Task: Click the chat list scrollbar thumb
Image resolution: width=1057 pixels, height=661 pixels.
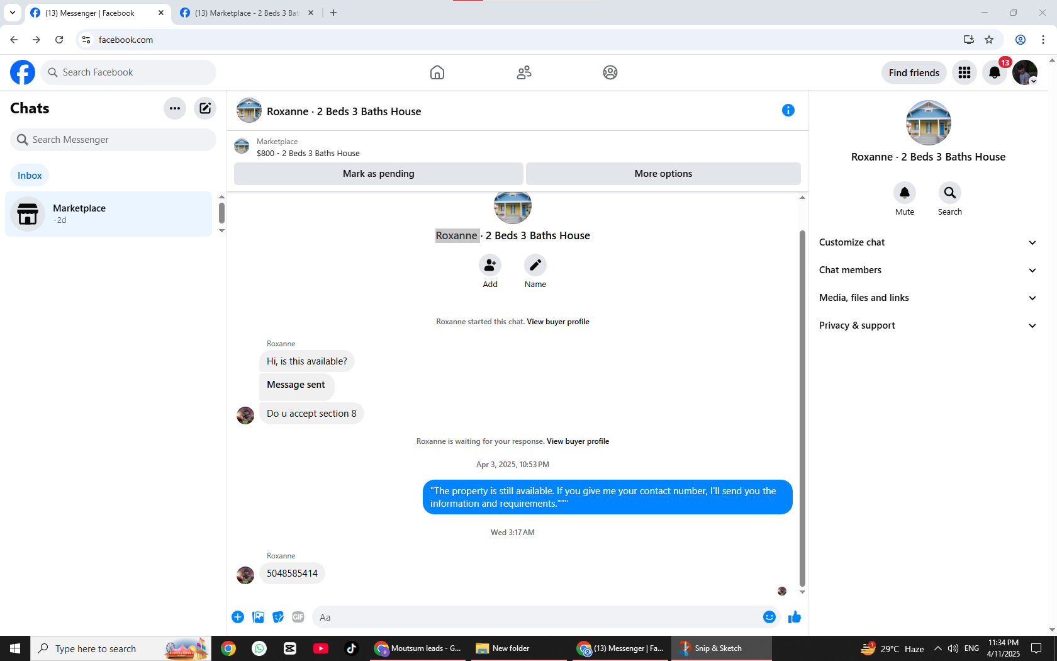Action: tap(221, 213)
